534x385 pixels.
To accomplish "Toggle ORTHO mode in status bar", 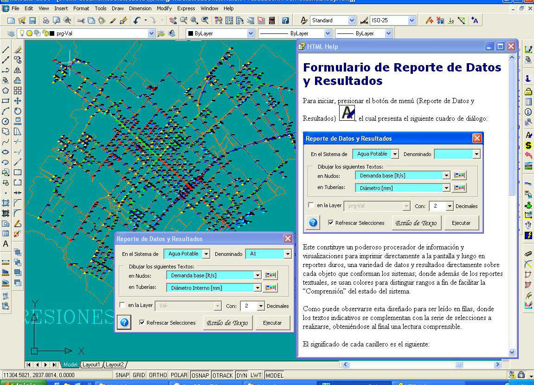I will pos(158,375).
